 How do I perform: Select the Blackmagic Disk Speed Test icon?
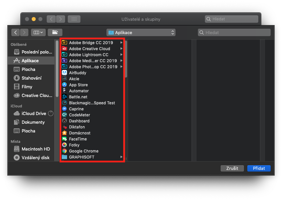point(64,103)
